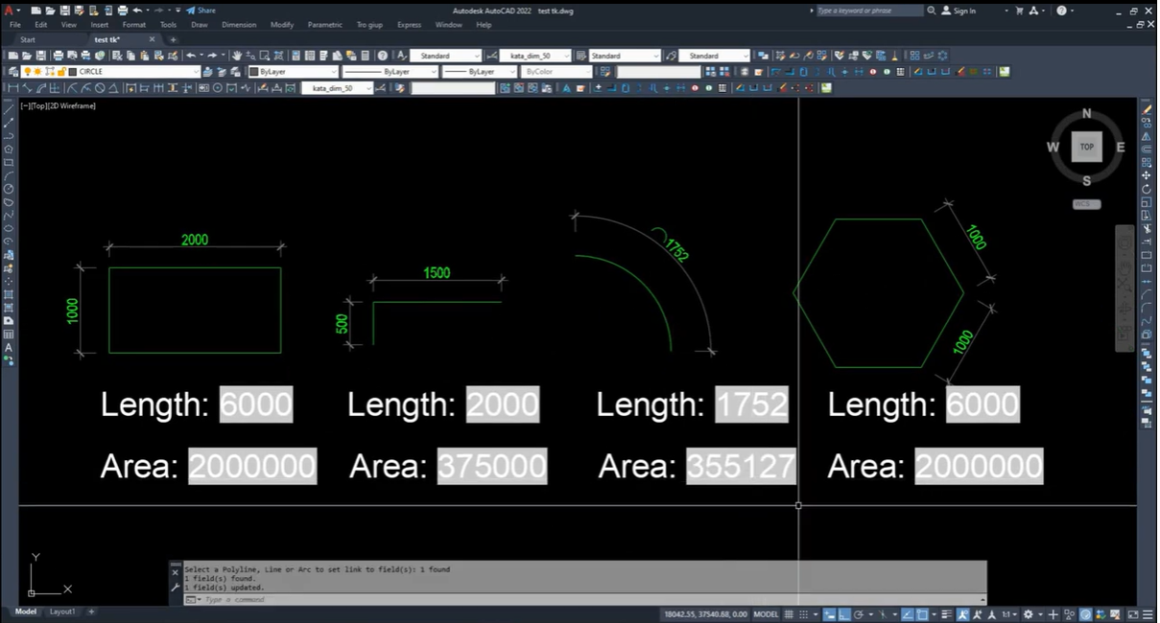1160x623 pixels.
Task: Open the ByLayer color dropdown
Action: click(x=293, y=72)
